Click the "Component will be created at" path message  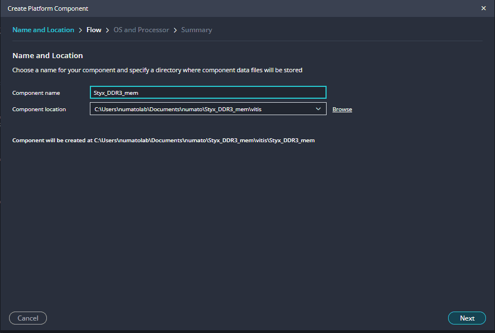pos(163,141)
